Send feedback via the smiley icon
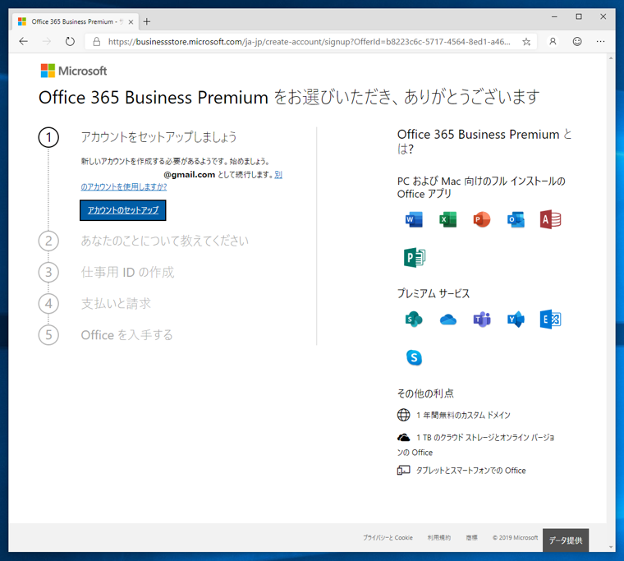Screen dimensions: 624x561 577,41
